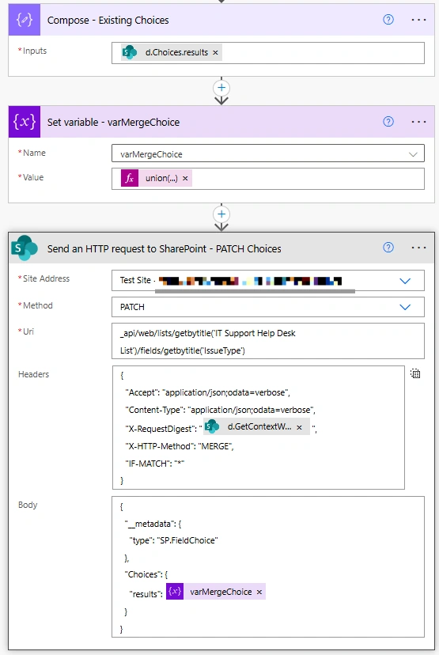The height and width of the screenshot is (655, 439).
Task: Click the varMergeChoice variable icon in Body
Action: tap(175, 592)
